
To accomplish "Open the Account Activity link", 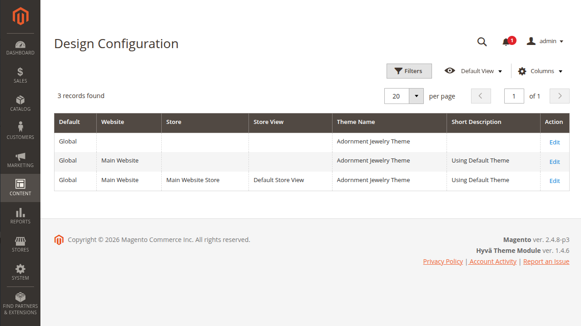I will tap(493, 262).
